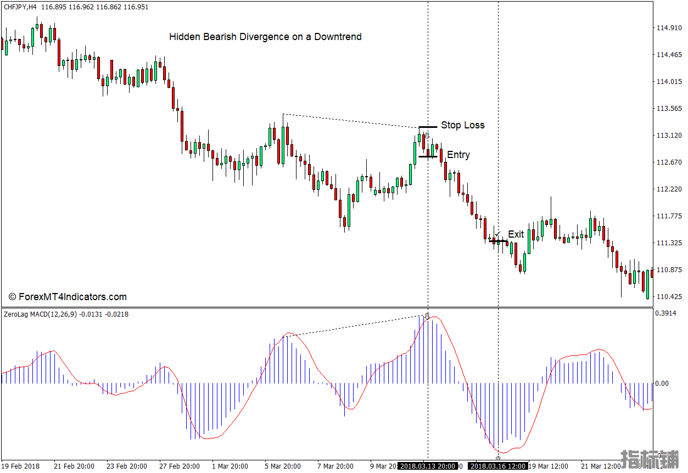
Task: Click the checkmark icon above the Exit line
Action: pos(497,234)
